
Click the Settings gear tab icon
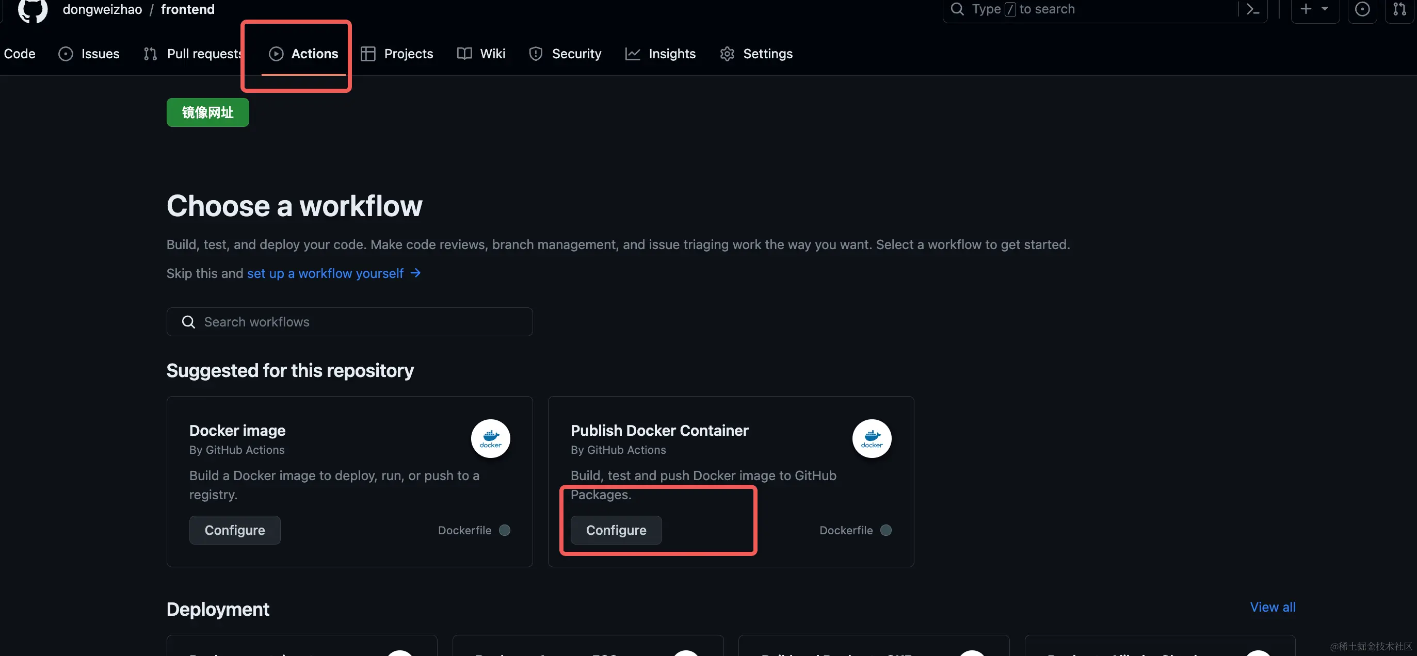coord(727,54)
